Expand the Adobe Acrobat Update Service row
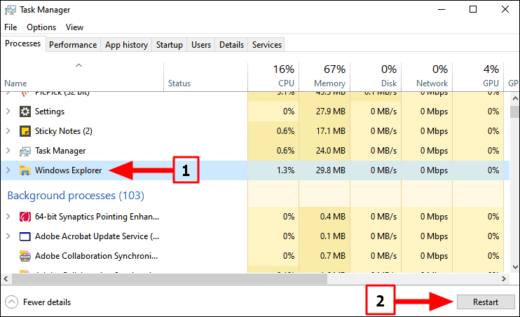This screenshot has width=520, height=317. (8, 236)
